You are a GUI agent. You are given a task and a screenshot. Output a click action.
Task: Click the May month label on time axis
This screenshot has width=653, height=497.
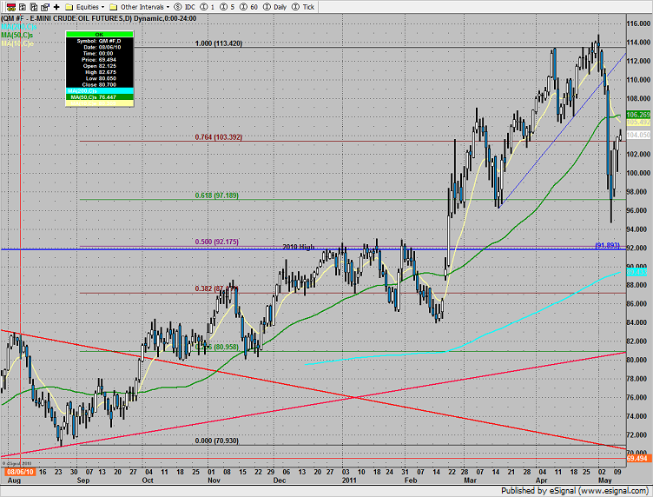tap(604, 480)
